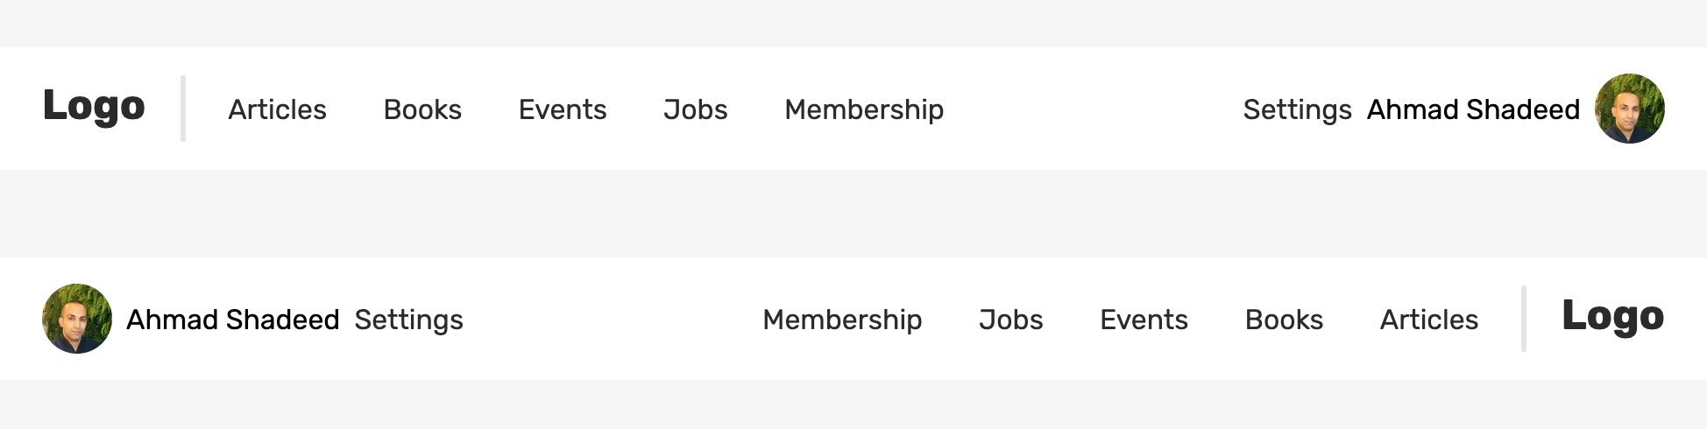The image size is (1707, 429).
Task: Open Membership in the top navbar
Action: pos(864,109)
